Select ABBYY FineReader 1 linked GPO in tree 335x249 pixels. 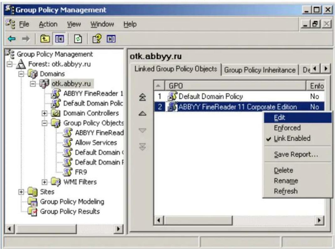[x=93, y=94]
